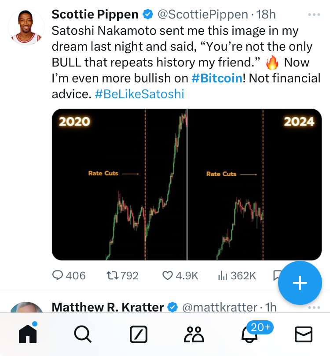Screen dimensions: 330x356
Task: View analytics for 362K views
Action: [223, 275]
